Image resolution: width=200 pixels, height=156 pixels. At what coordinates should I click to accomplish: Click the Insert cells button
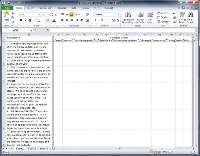[163, 13]
